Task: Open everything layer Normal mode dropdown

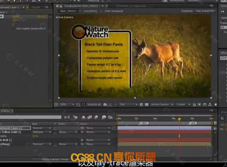Action: click(42, 144)
